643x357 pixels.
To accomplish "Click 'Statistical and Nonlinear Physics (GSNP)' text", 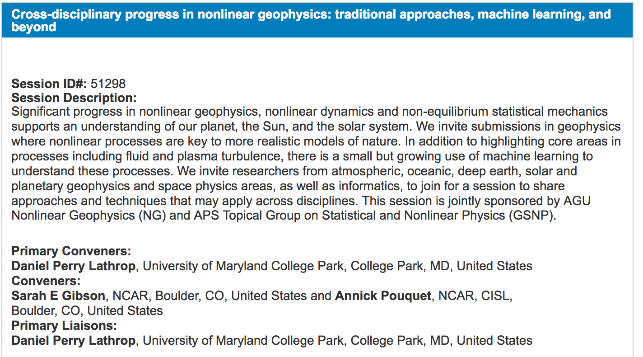I will pyautogui.click(x=438, y=216).
